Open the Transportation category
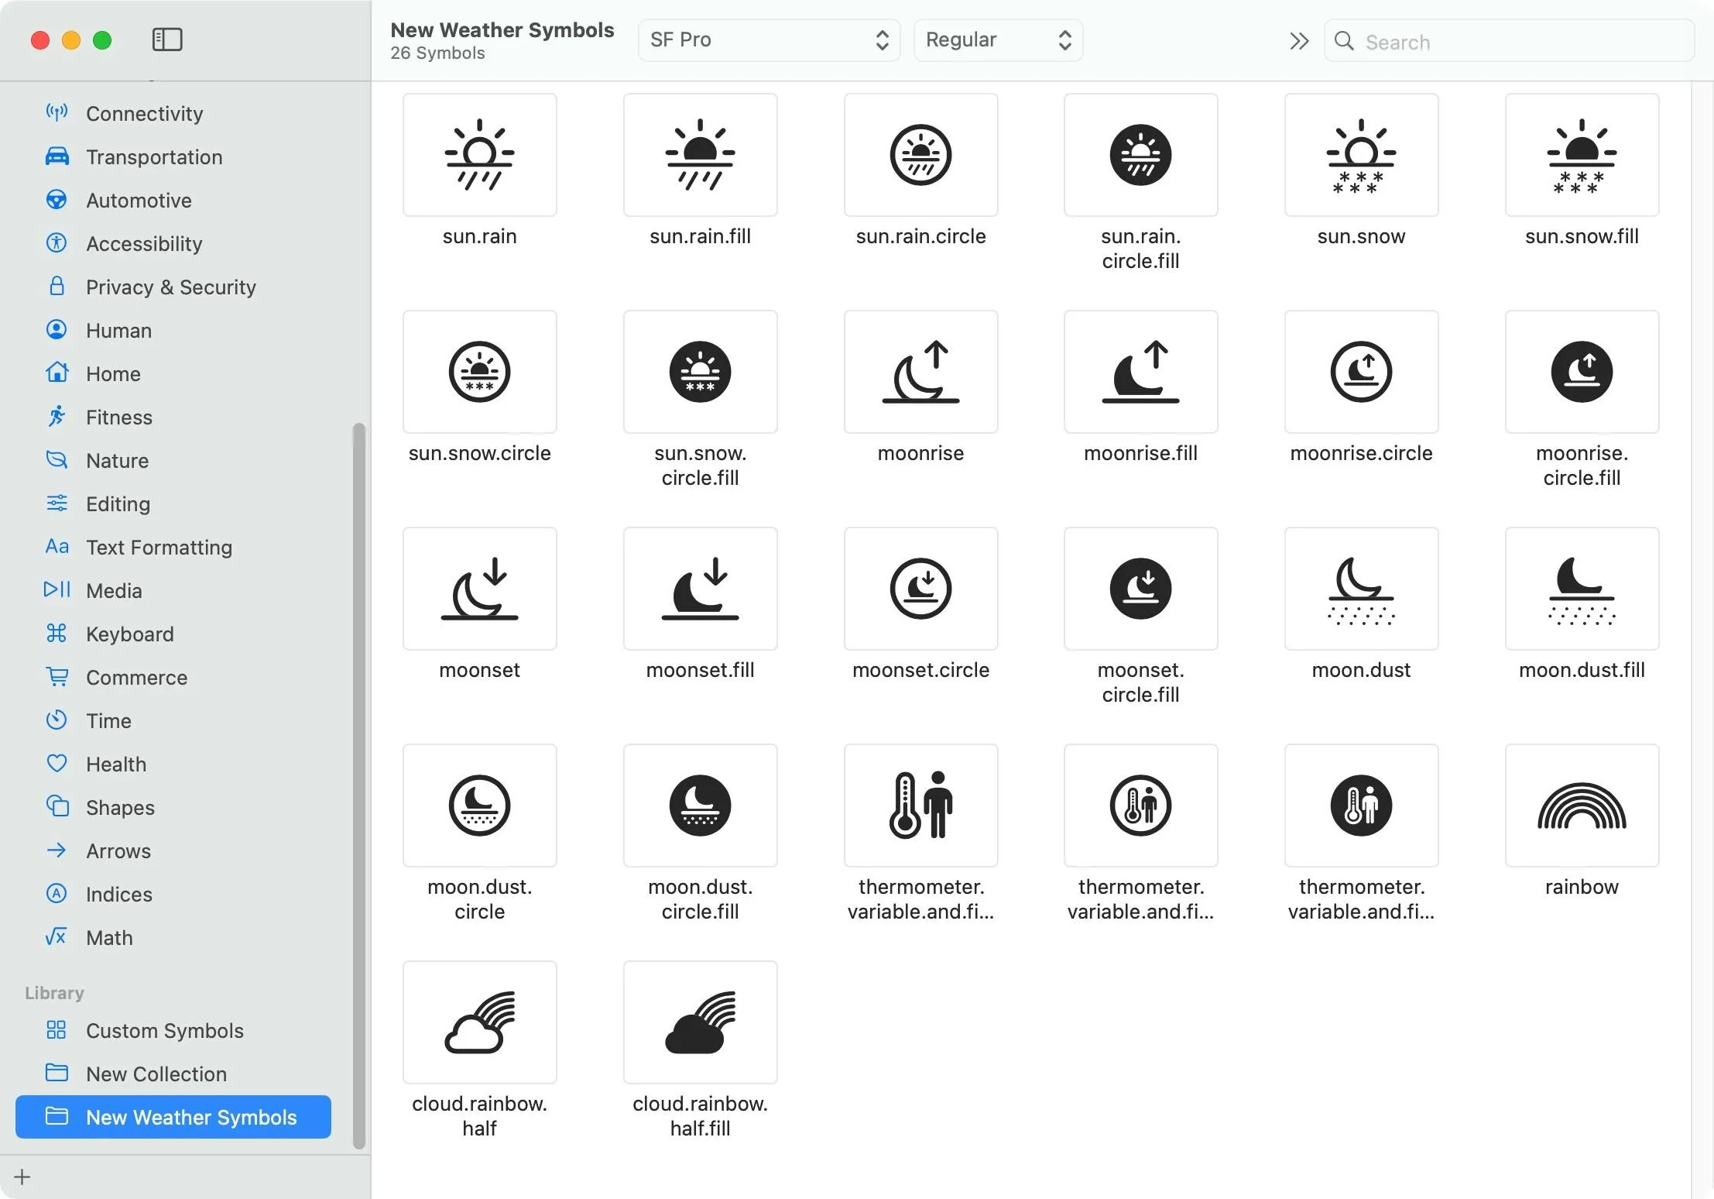The image size is (1714, 1199). pos(173,156)
